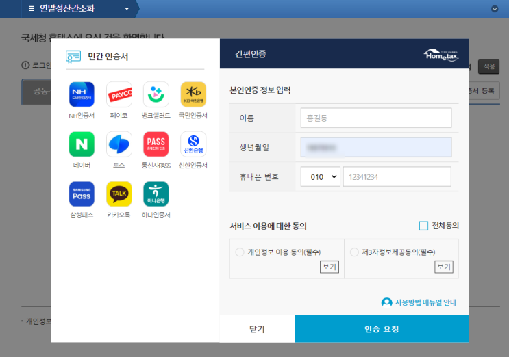Screen dimensions: 509x357
Task: Click the 연말정산간소화 menu title
Action: click(67, 8)
